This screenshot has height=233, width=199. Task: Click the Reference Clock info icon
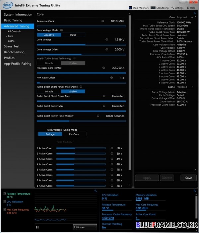[x=102, y=21]
